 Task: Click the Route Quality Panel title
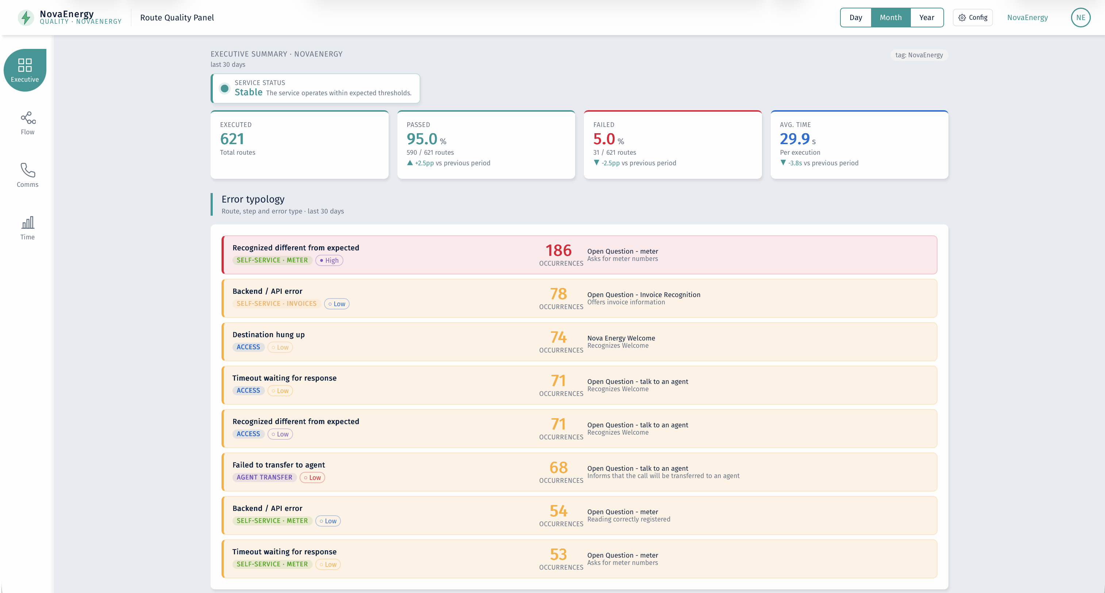(x=177, y=18)
